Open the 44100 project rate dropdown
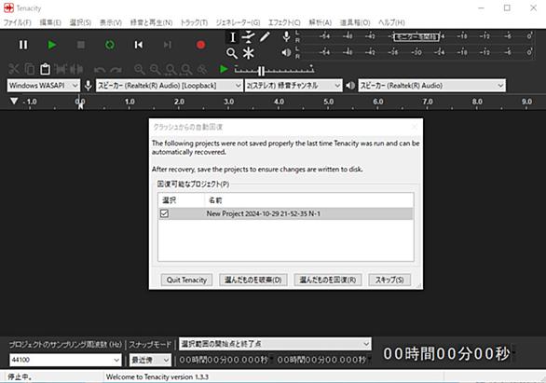This screenshot has width=546, height=383. [65, 360]
